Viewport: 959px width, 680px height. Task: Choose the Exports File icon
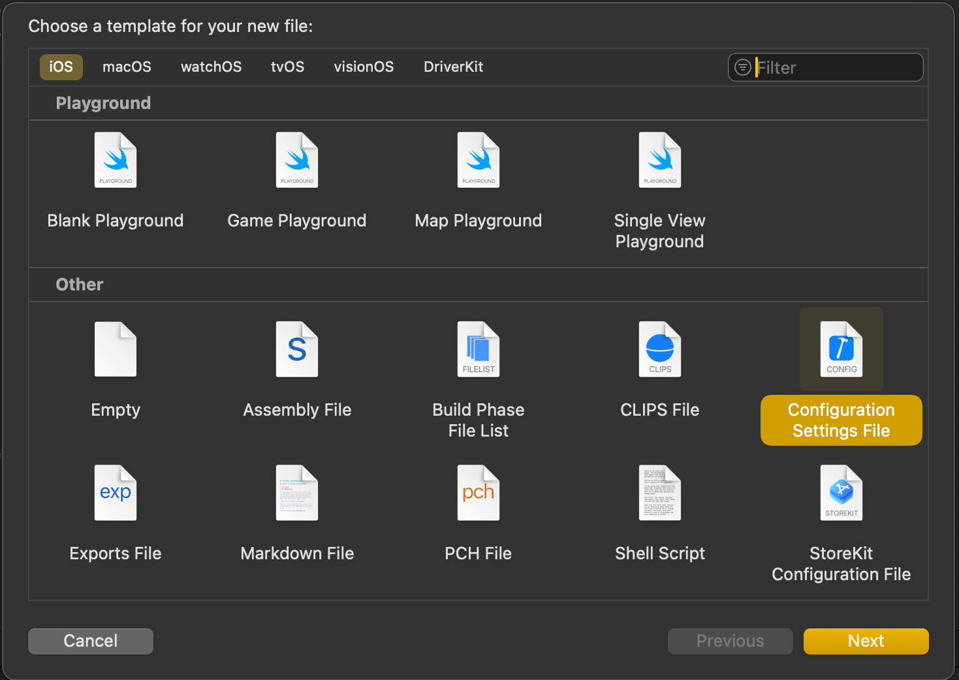[x=116, y=493]
